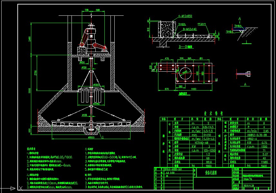Image resolution: width=276 pixels, height=193 pixels.
Task: Click the speckled concrete block in section B--B
Action: [167, 29]
